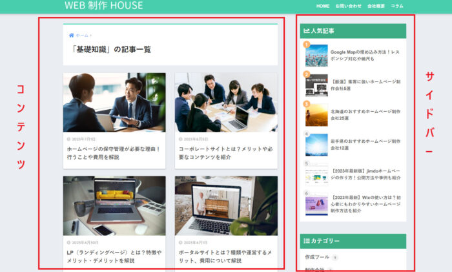Open popular post 北海道のおすすめホームページ制作会社25選
The width and height of the screenshot is (452, 272).
(x=365, y=115)
